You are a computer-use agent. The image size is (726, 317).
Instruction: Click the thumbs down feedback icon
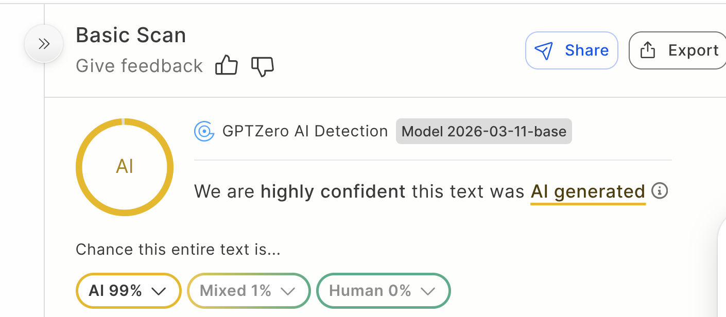263,66
